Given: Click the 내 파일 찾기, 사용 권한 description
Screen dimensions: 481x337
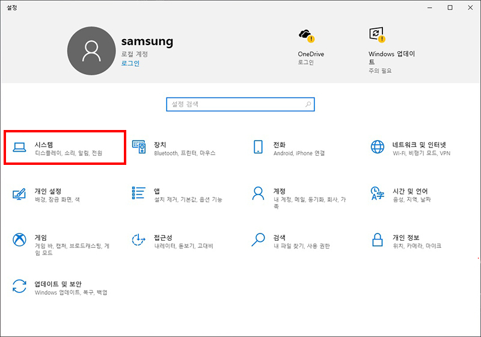Looking at the screenshot, I should pos(302,246).
